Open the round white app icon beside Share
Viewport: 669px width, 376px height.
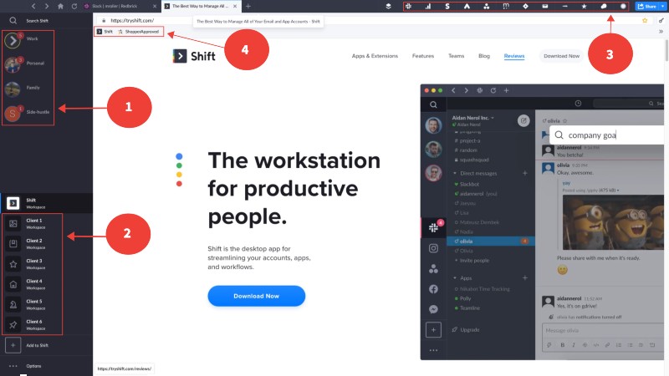(x=623, y=7)
